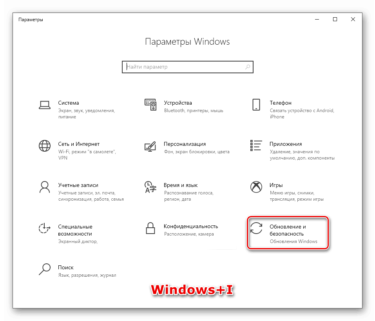This screenshot has width=375, height=321.
Task: Select the Приложения category title
Action: pos(286,144)
